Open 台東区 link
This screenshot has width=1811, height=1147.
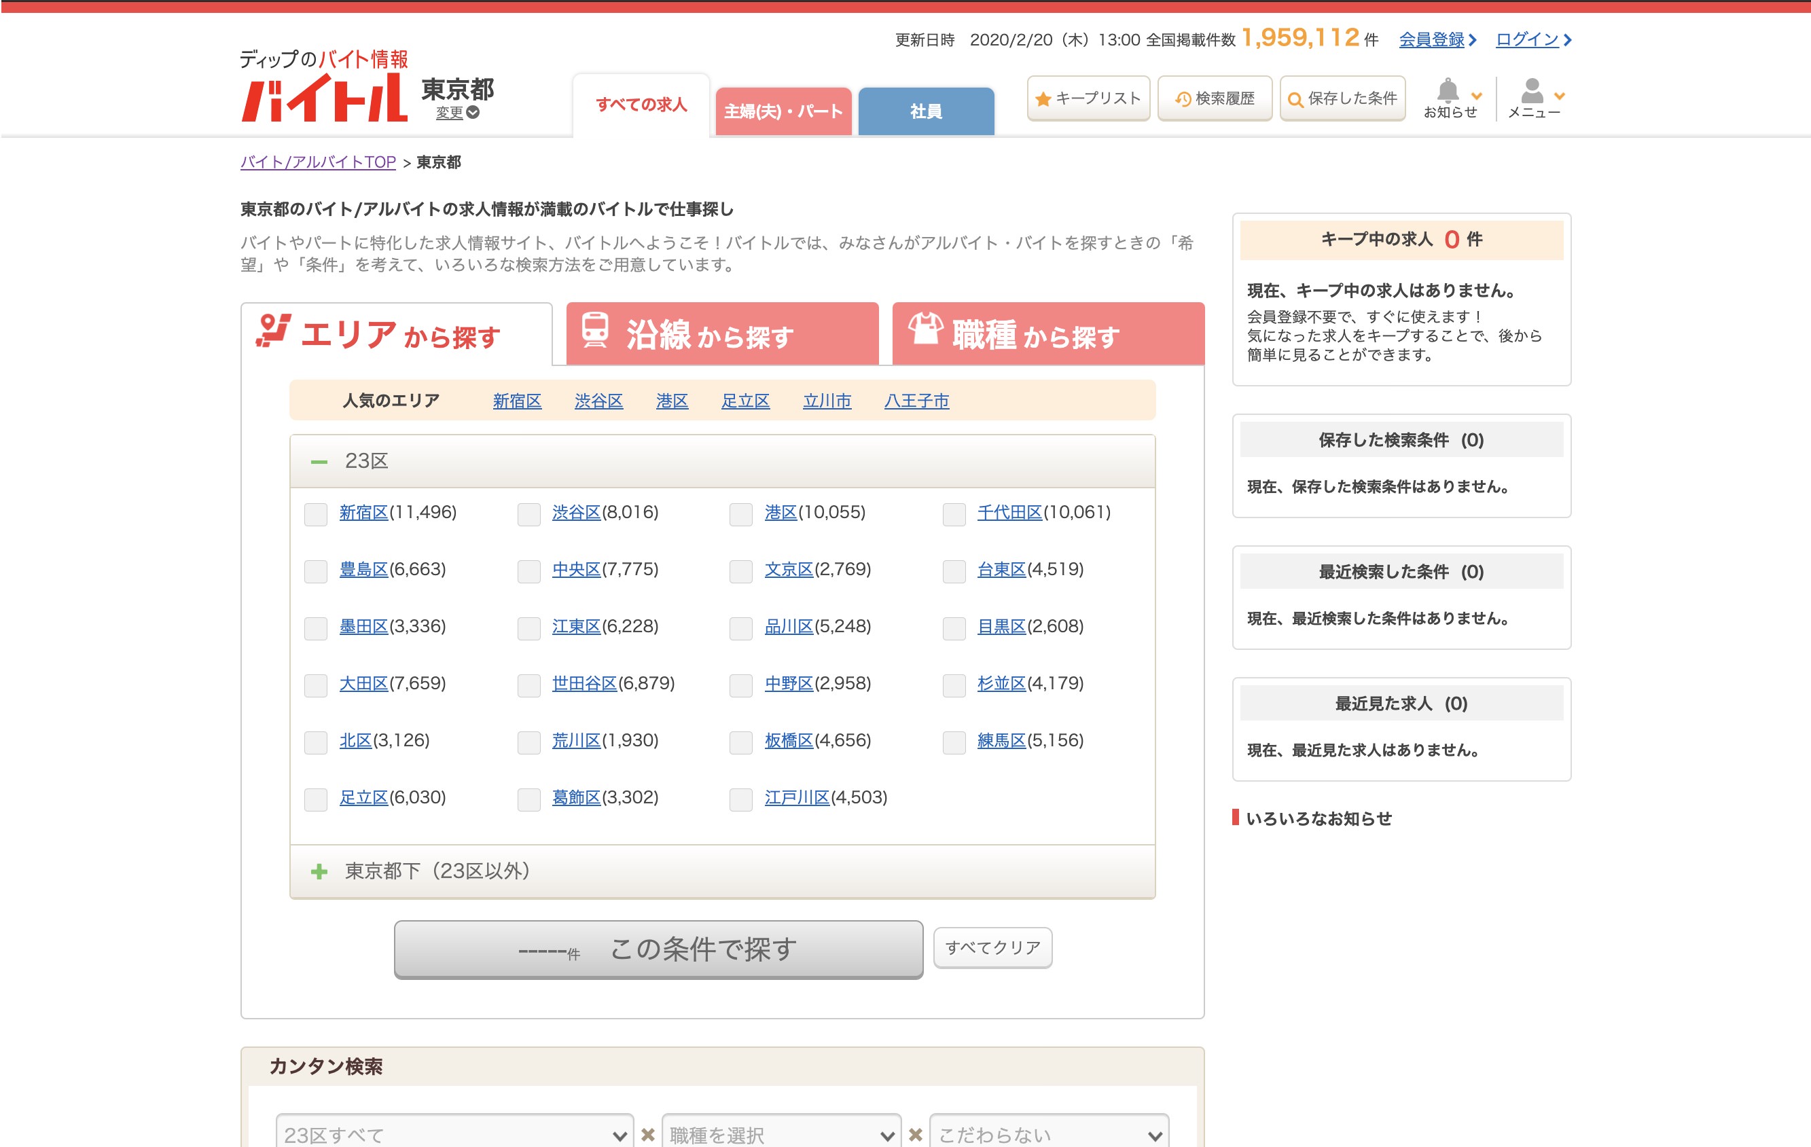click(x=1001, y=570)
